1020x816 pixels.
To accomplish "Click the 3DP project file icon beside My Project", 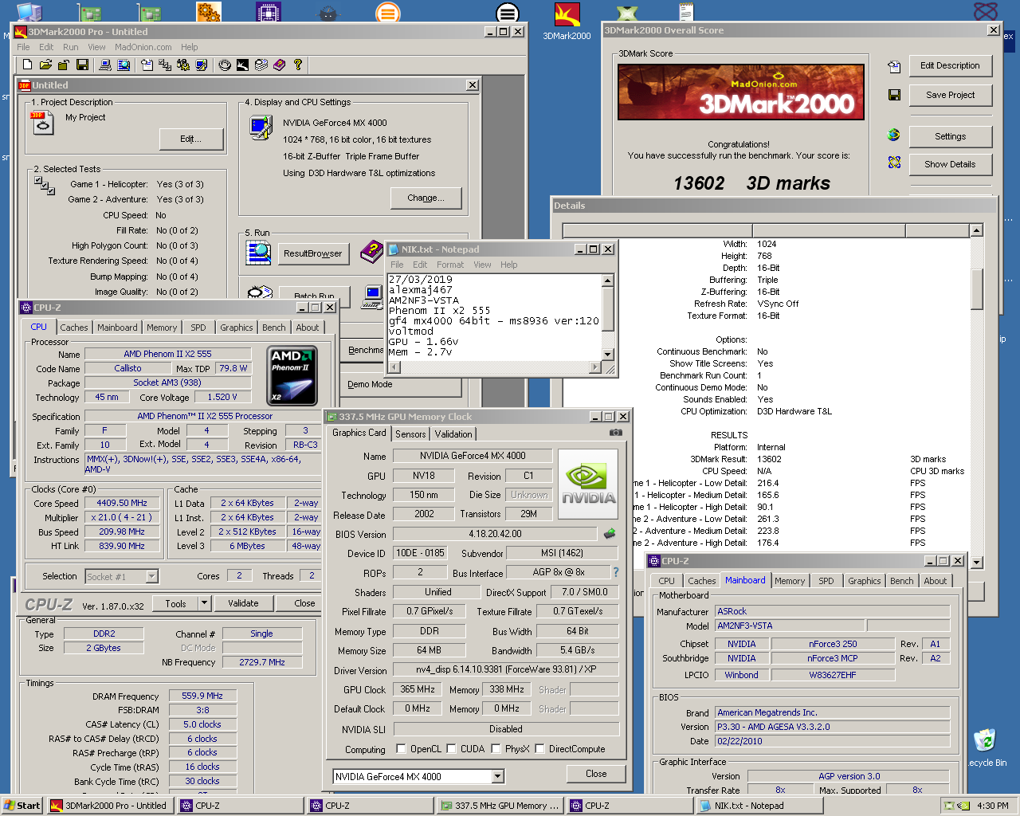I will click(41, 122).
